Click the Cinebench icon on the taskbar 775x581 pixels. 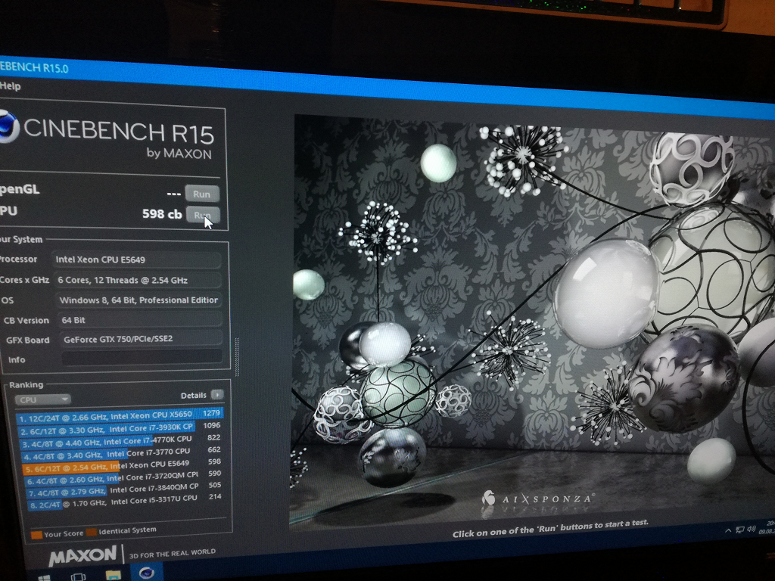146,573
